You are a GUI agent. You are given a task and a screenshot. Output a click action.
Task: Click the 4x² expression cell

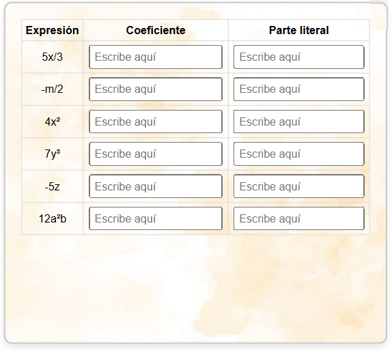[x=53, y=122]
